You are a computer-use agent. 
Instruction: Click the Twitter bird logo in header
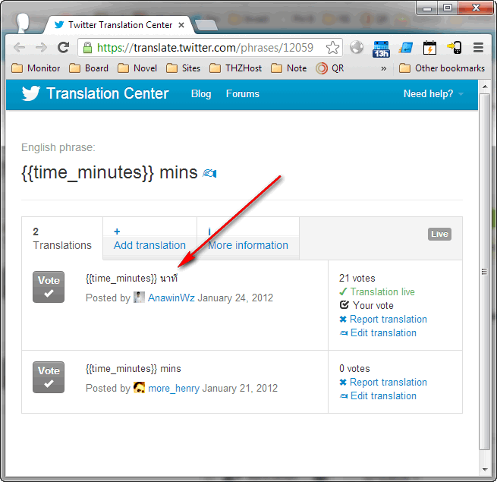pyautogui.click(x=31, y=93)
